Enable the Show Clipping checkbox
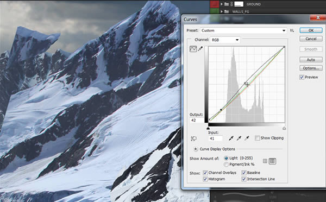 [x=257, y=138]
